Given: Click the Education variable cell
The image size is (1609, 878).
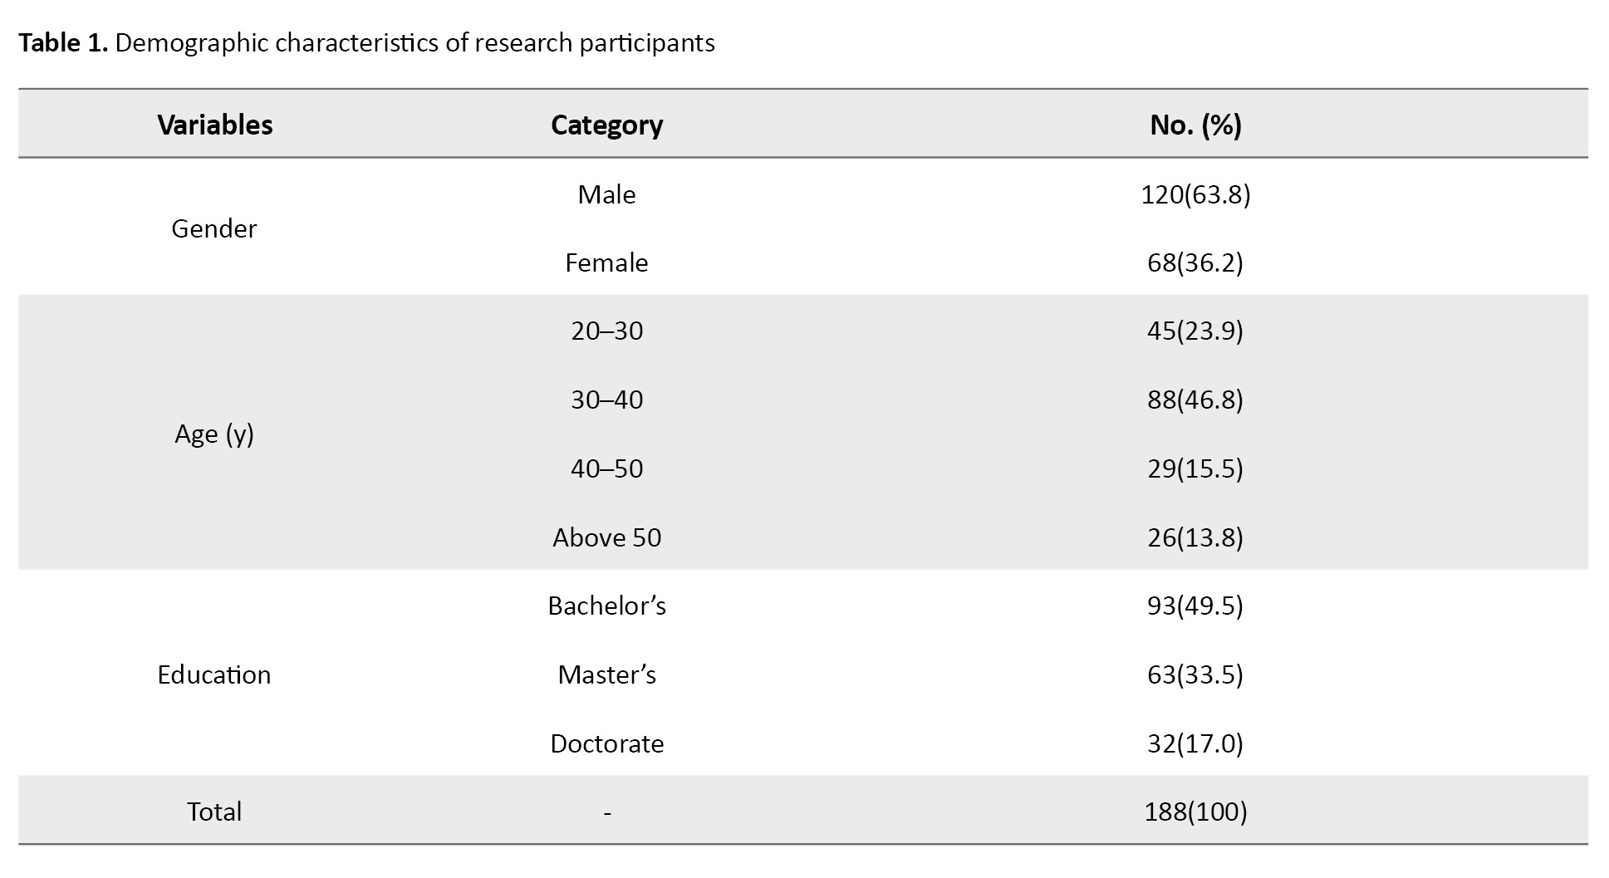Looking at the screenshot, I should tap(214, 674).
